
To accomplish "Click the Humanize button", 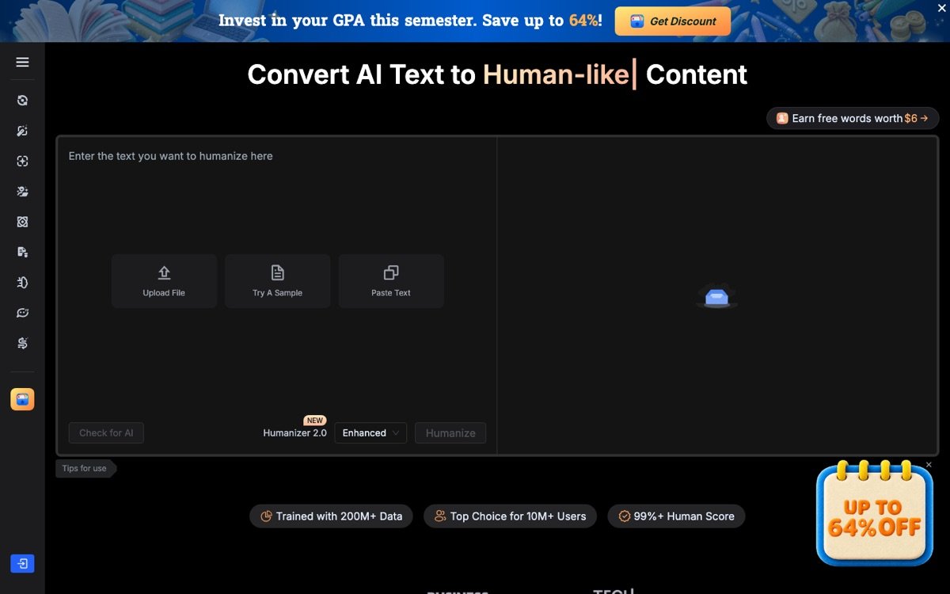I will click(450, 432).
